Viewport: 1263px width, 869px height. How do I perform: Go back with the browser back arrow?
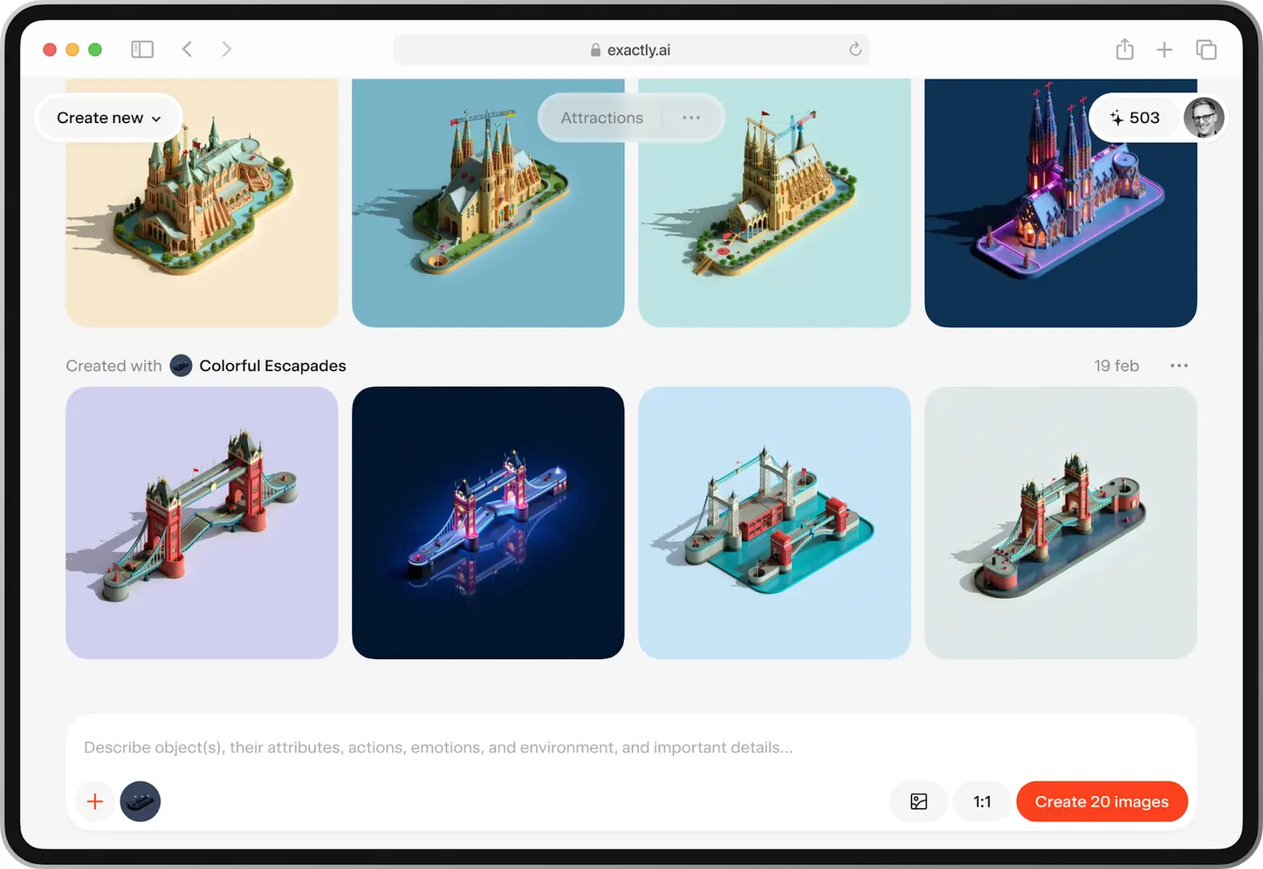(187, 49)
